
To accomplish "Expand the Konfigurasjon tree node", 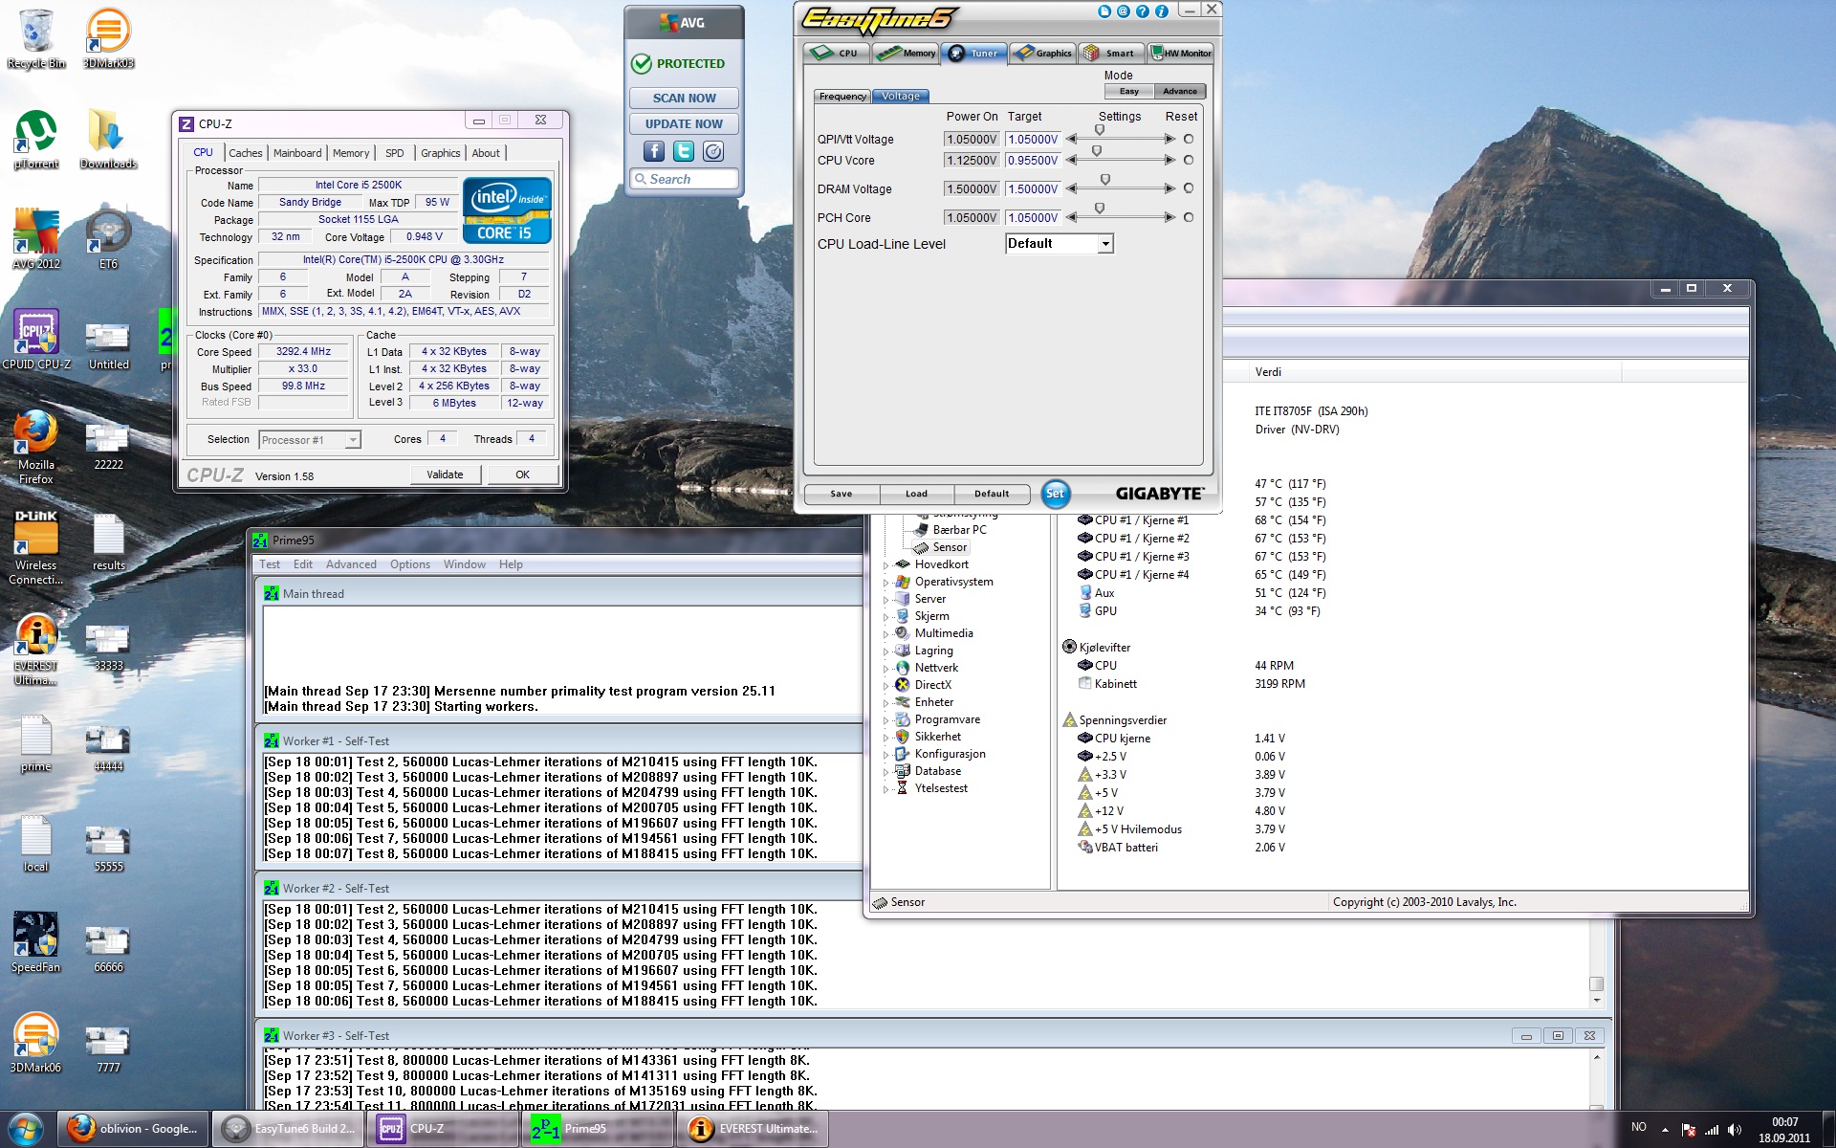I will pos(885,755).
